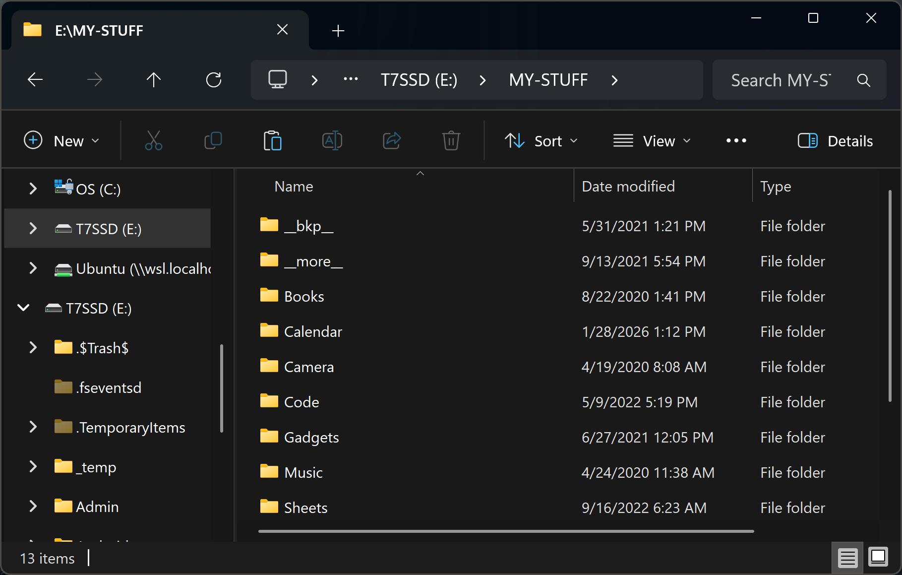Click the horizontal scrollbar in file list
The width and height of the screenshot is (902, 575).
coord(506,531)
